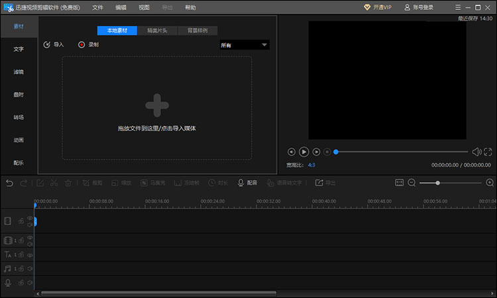Click the trash delete icon
497x298 pixels.
pos(68,183)
